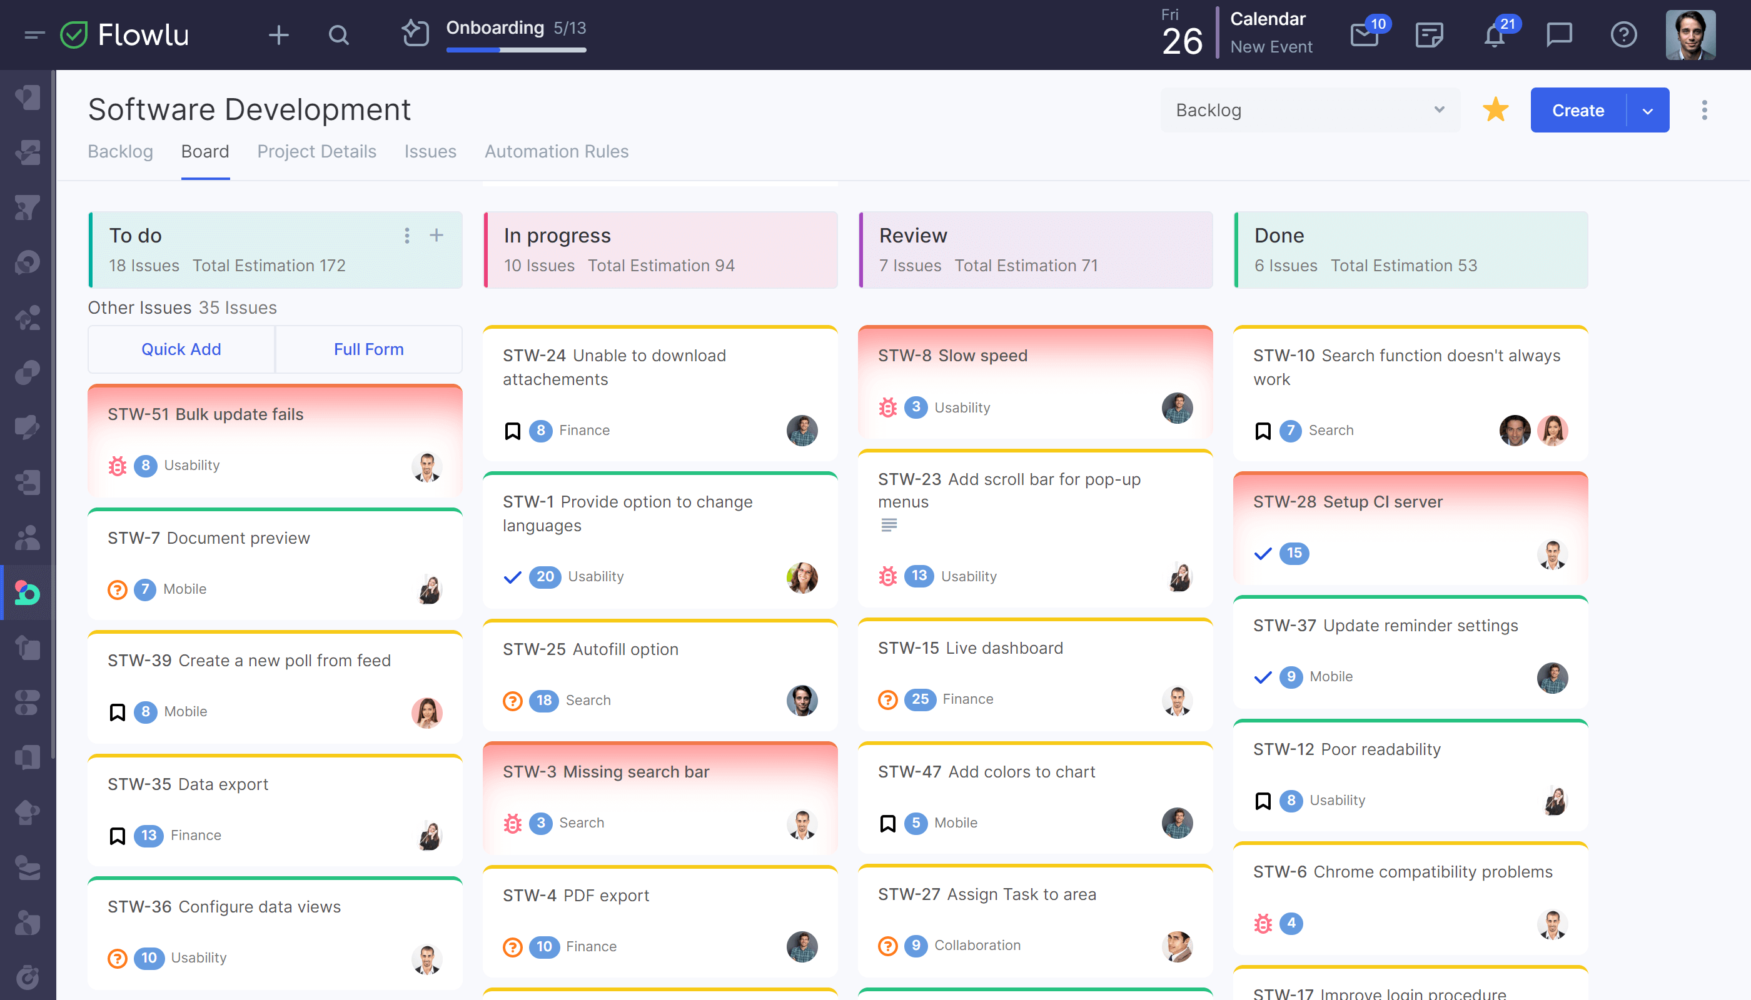Viewport: 1751px width, 1000px height.
Task: Toggle checkmark on STW-28 task
Action: (1263, 553)
